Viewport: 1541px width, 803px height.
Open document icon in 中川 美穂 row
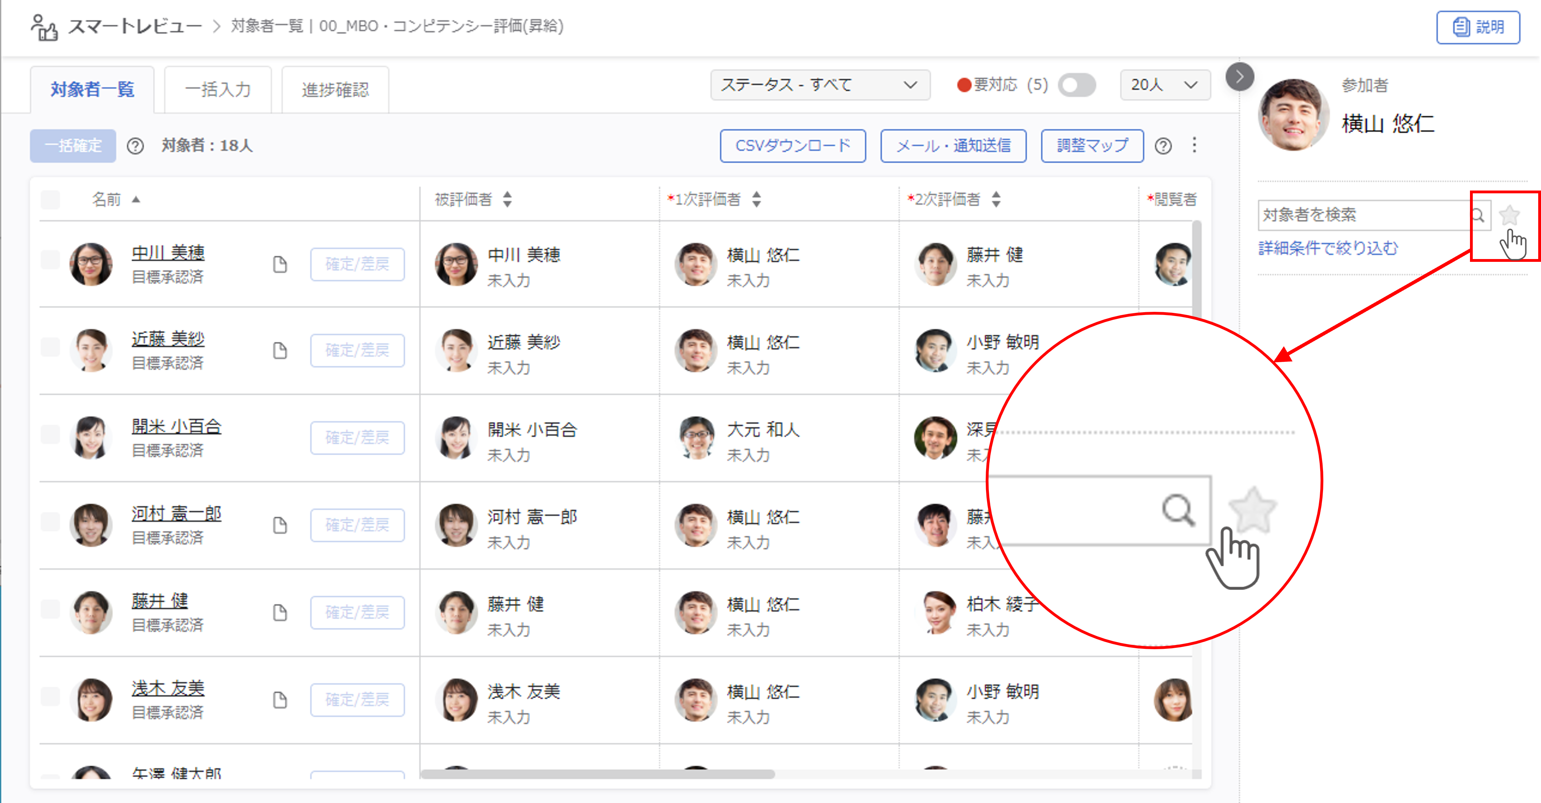[279, 264]
